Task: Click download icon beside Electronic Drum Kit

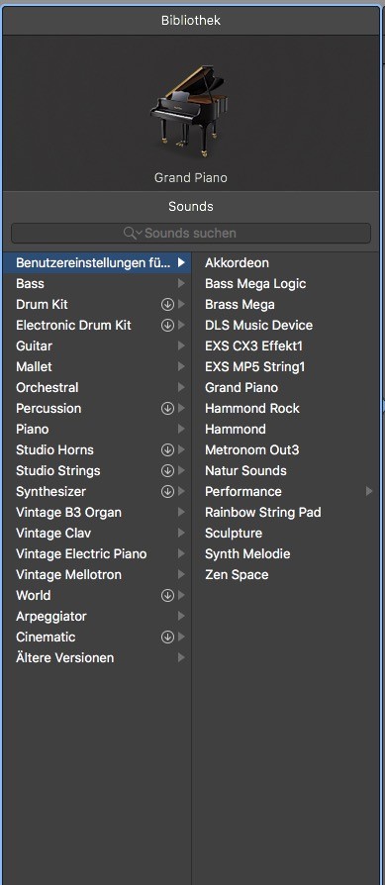Action: coord(167,325)
